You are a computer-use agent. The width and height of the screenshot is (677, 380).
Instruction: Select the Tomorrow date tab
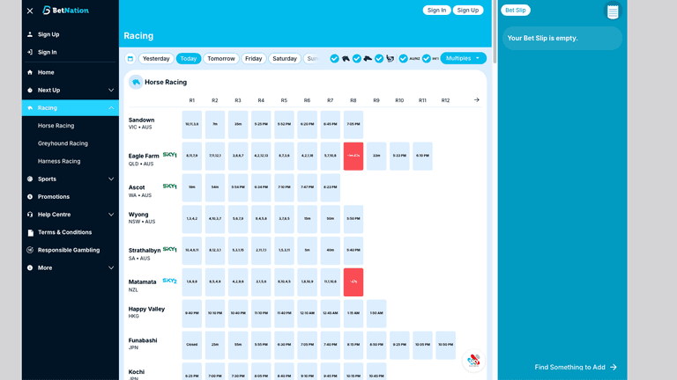(x=220, y=59)
